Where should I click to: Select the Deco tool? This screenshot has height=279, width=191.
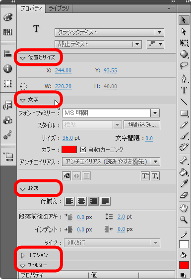point(184,147)
